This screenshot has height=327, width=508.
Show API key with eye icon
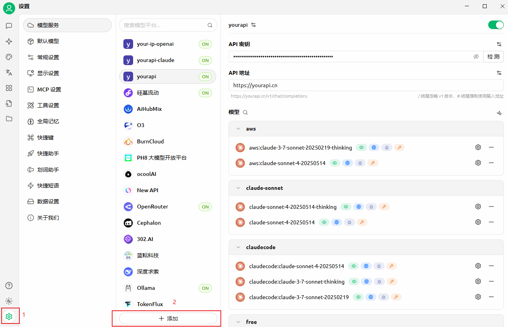pyautogui.click(x=476, y=57)
